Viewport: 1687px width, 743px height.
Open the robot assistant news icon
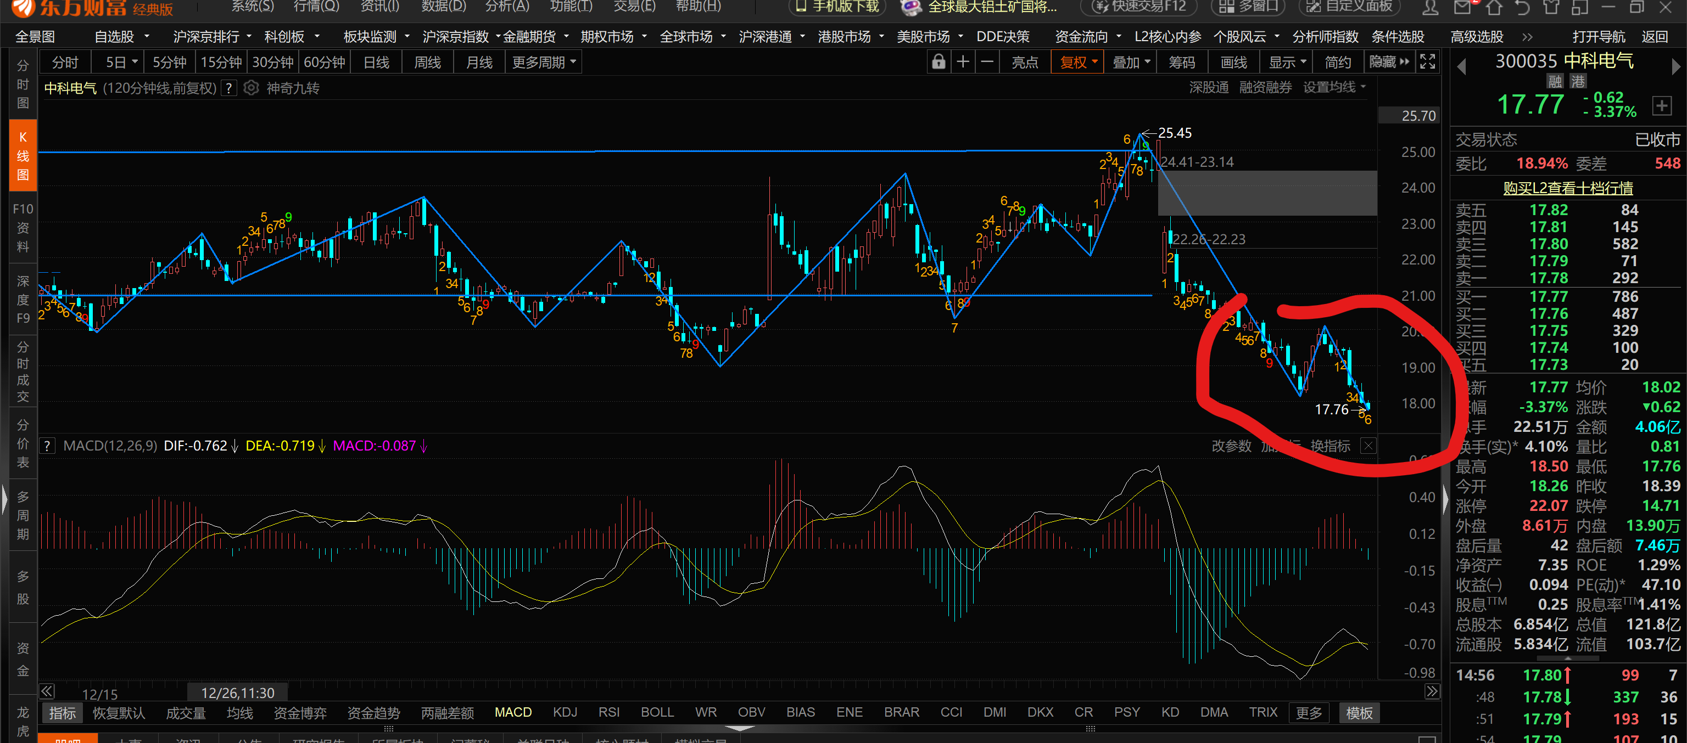pos(911,7)
